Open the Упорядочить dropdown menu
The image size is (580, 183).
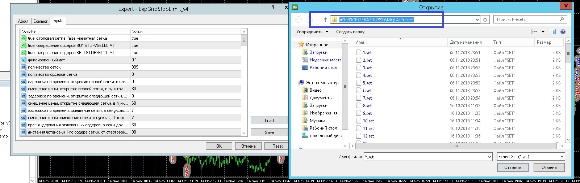click(x=312, y=32)
